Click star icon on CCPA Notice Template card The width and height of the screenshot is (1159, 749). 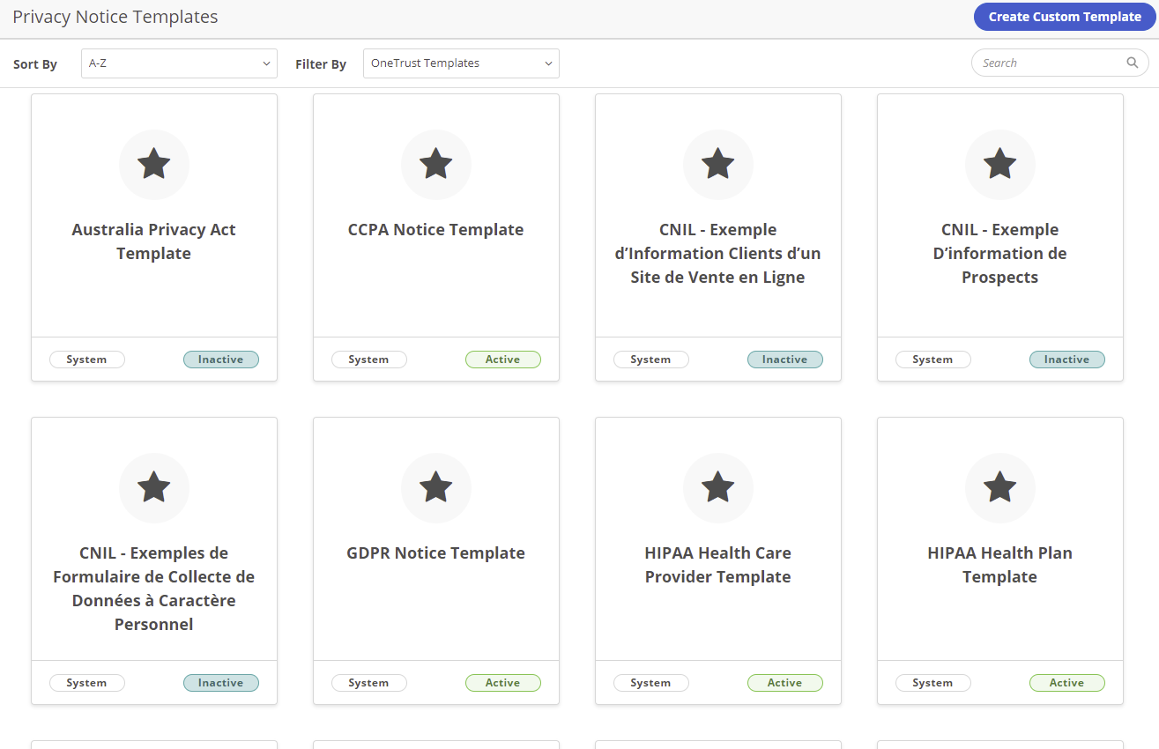[436, 164]
